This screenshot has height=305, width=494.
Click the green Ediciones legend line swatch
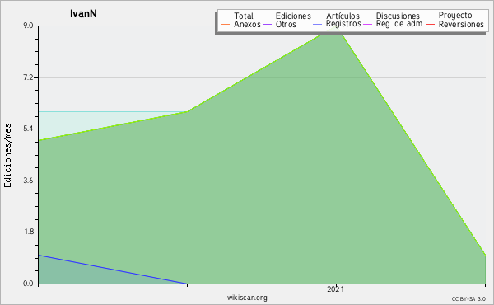tap(267, 16)
